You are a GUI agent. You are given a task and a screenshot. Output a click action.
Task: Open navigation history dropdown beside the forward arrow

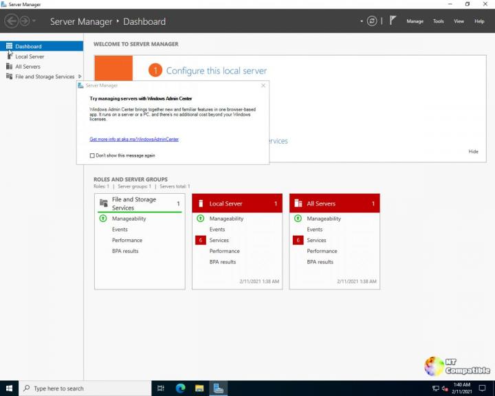pos(34,21)
